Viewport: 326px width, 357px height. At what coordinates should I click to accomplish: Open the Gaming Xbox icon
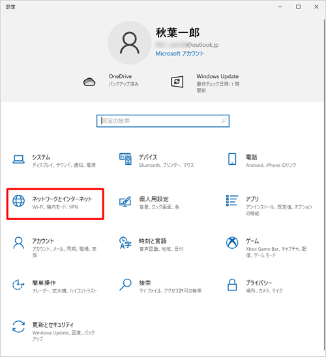click(x=232, y=243)
